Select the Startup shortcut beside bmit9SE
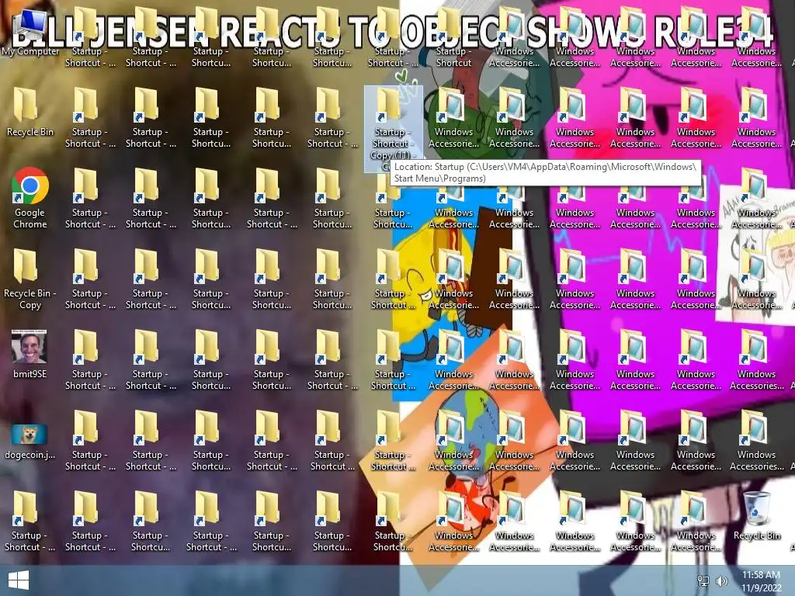The image size is (795, 596). [x=90, y=360]
